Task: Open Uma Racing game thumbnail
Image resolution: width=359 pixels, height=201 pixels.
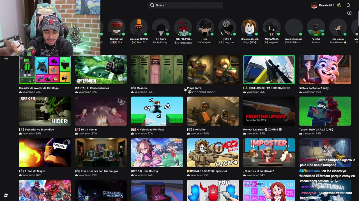Action: pyautogui.click(x=157, y=153)
